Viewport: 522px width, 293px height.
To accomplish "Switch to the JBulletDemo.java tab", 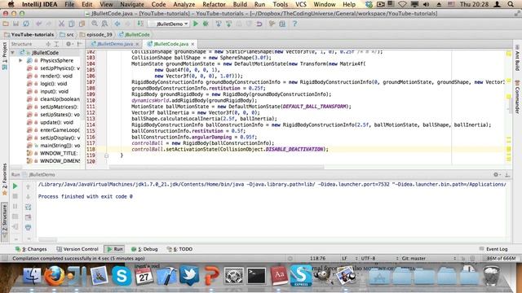I will point(114,44).
